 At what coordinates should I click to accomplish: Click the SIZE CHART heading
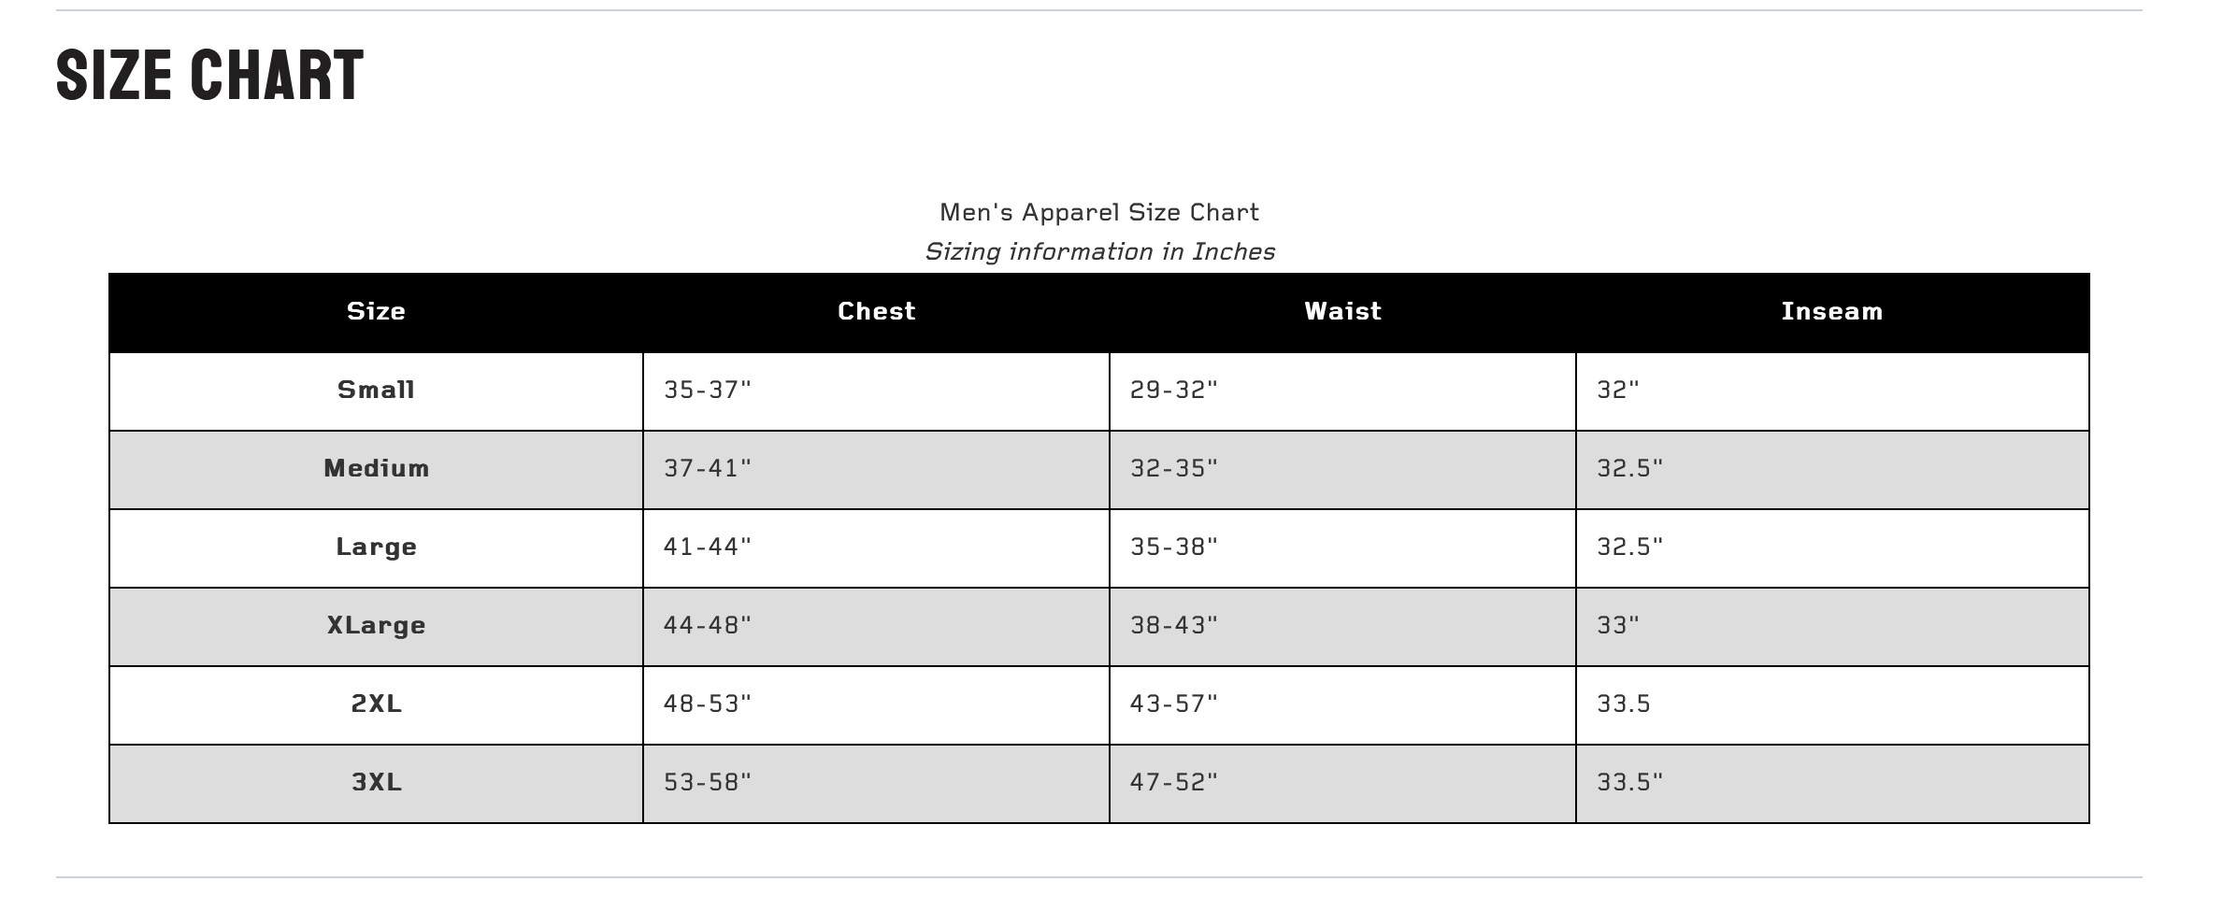(x=209, y=76)
